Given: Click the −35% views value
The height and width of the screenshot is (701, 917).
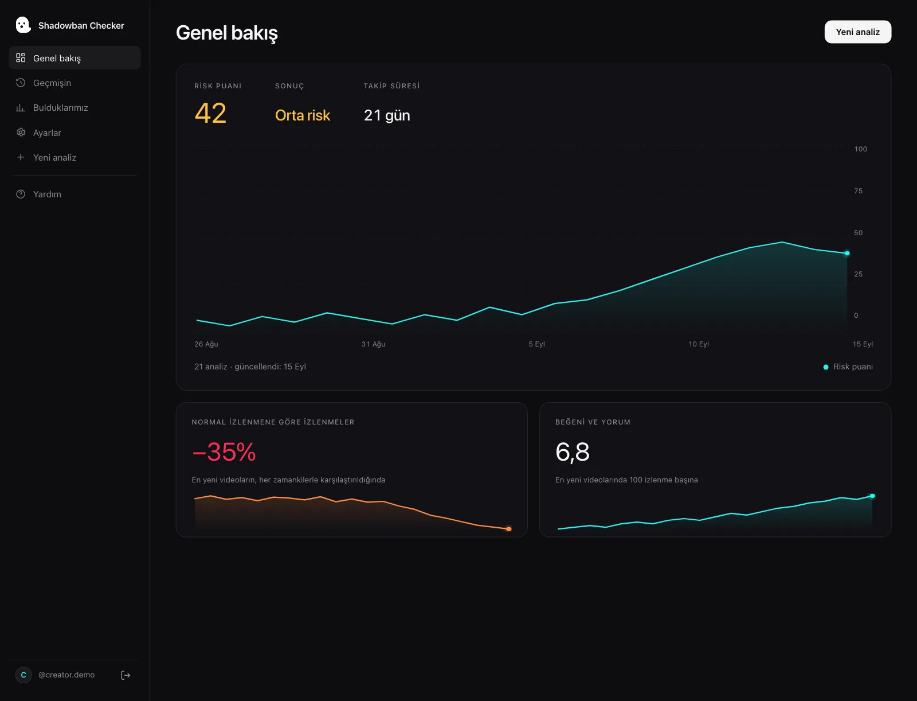Looking at the screenshot, I should click(224, 452).
